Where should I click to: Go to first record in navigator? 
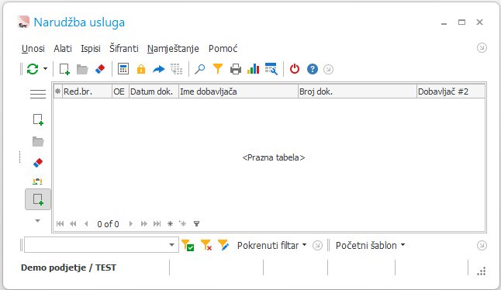pyautogui.click(x=60, y=224)
